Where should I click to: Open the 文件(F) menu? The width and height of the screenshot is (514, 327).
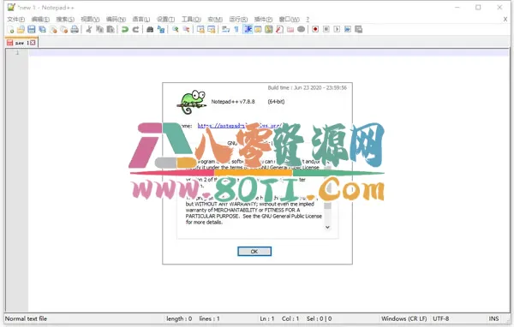tap(15, 20)
